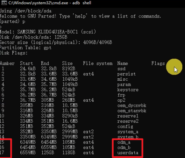Viewport: 185px width, 158px height.
Task: Click the 'Number' column header
Action: tap(7, 64)
